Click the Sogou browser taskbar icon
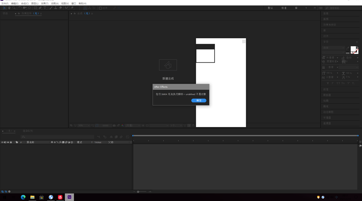 coord(51,197)
